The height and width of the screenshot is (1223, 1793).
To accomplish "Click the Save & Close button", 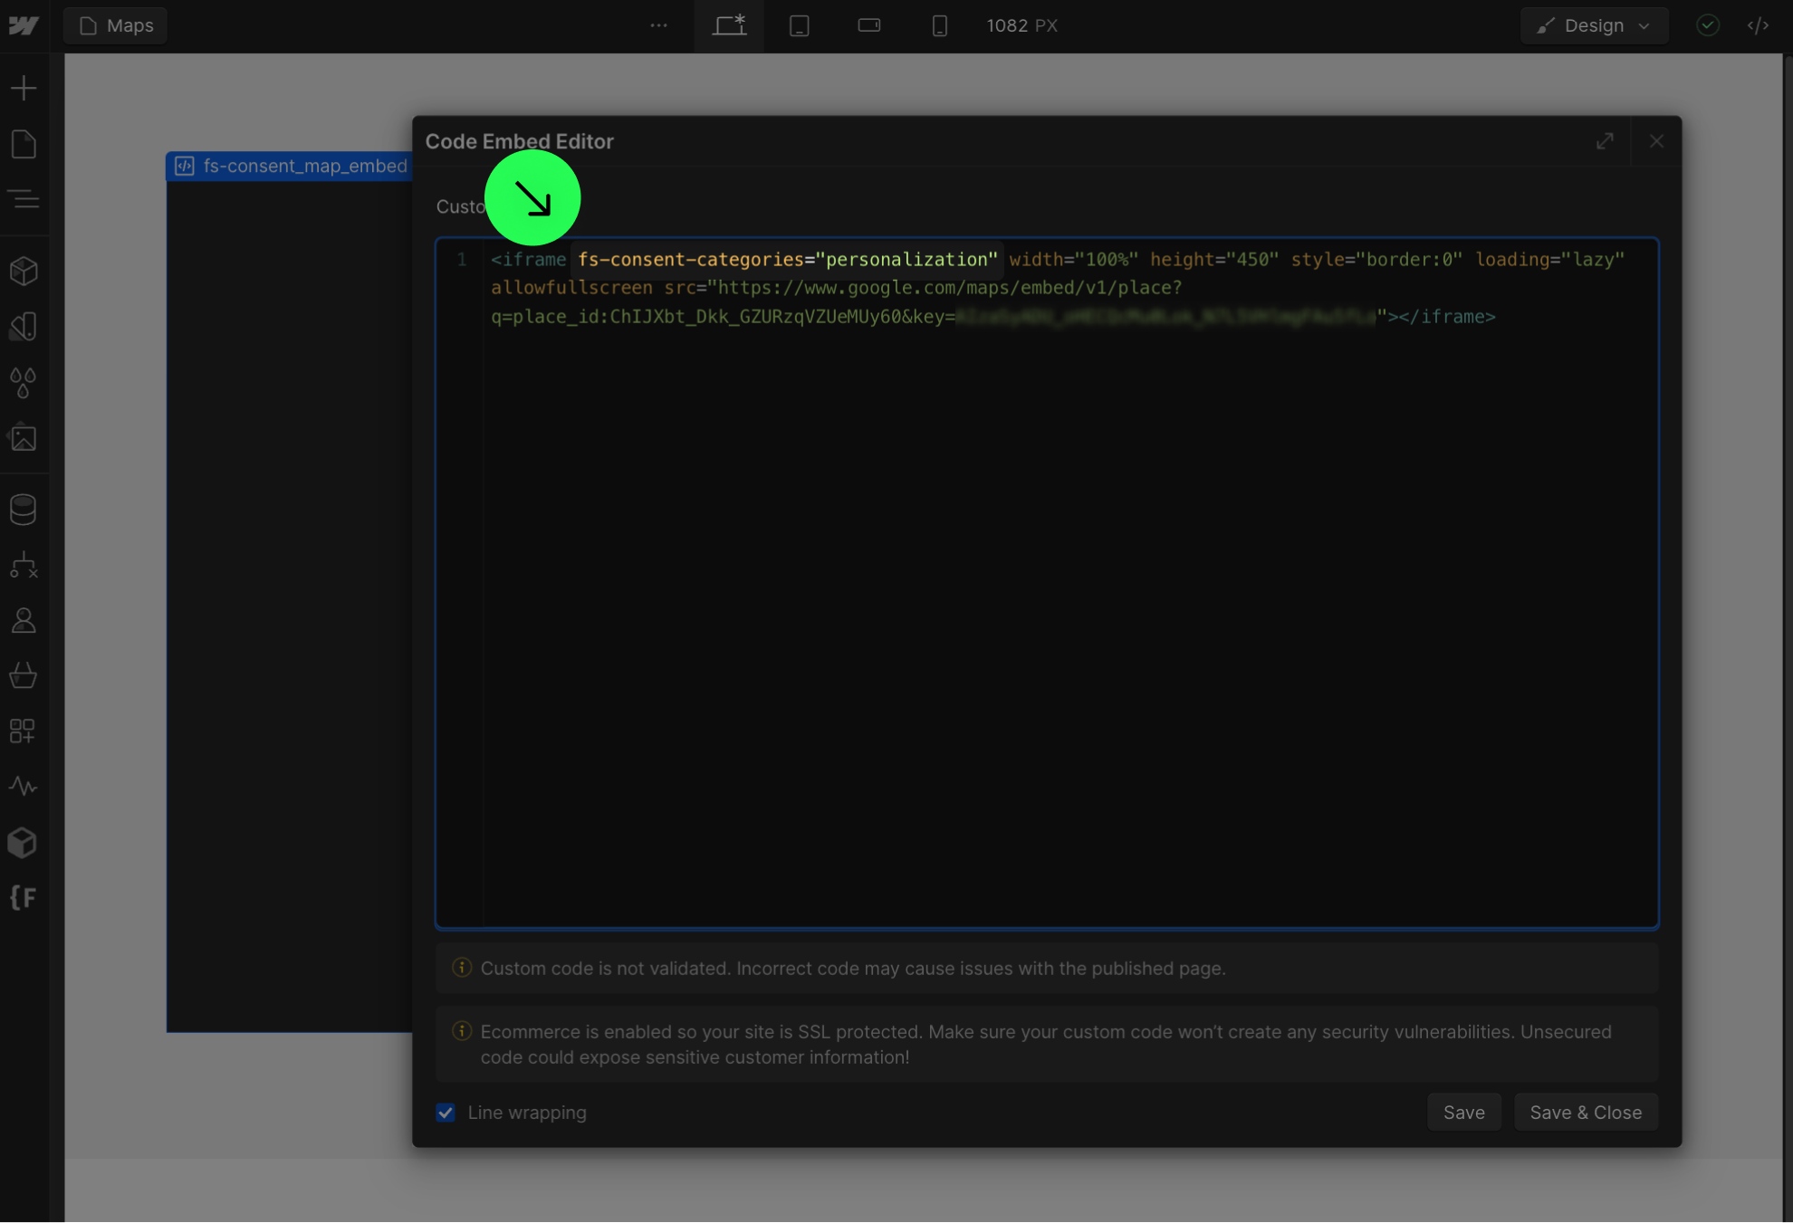I will tap(1586, 1113).
